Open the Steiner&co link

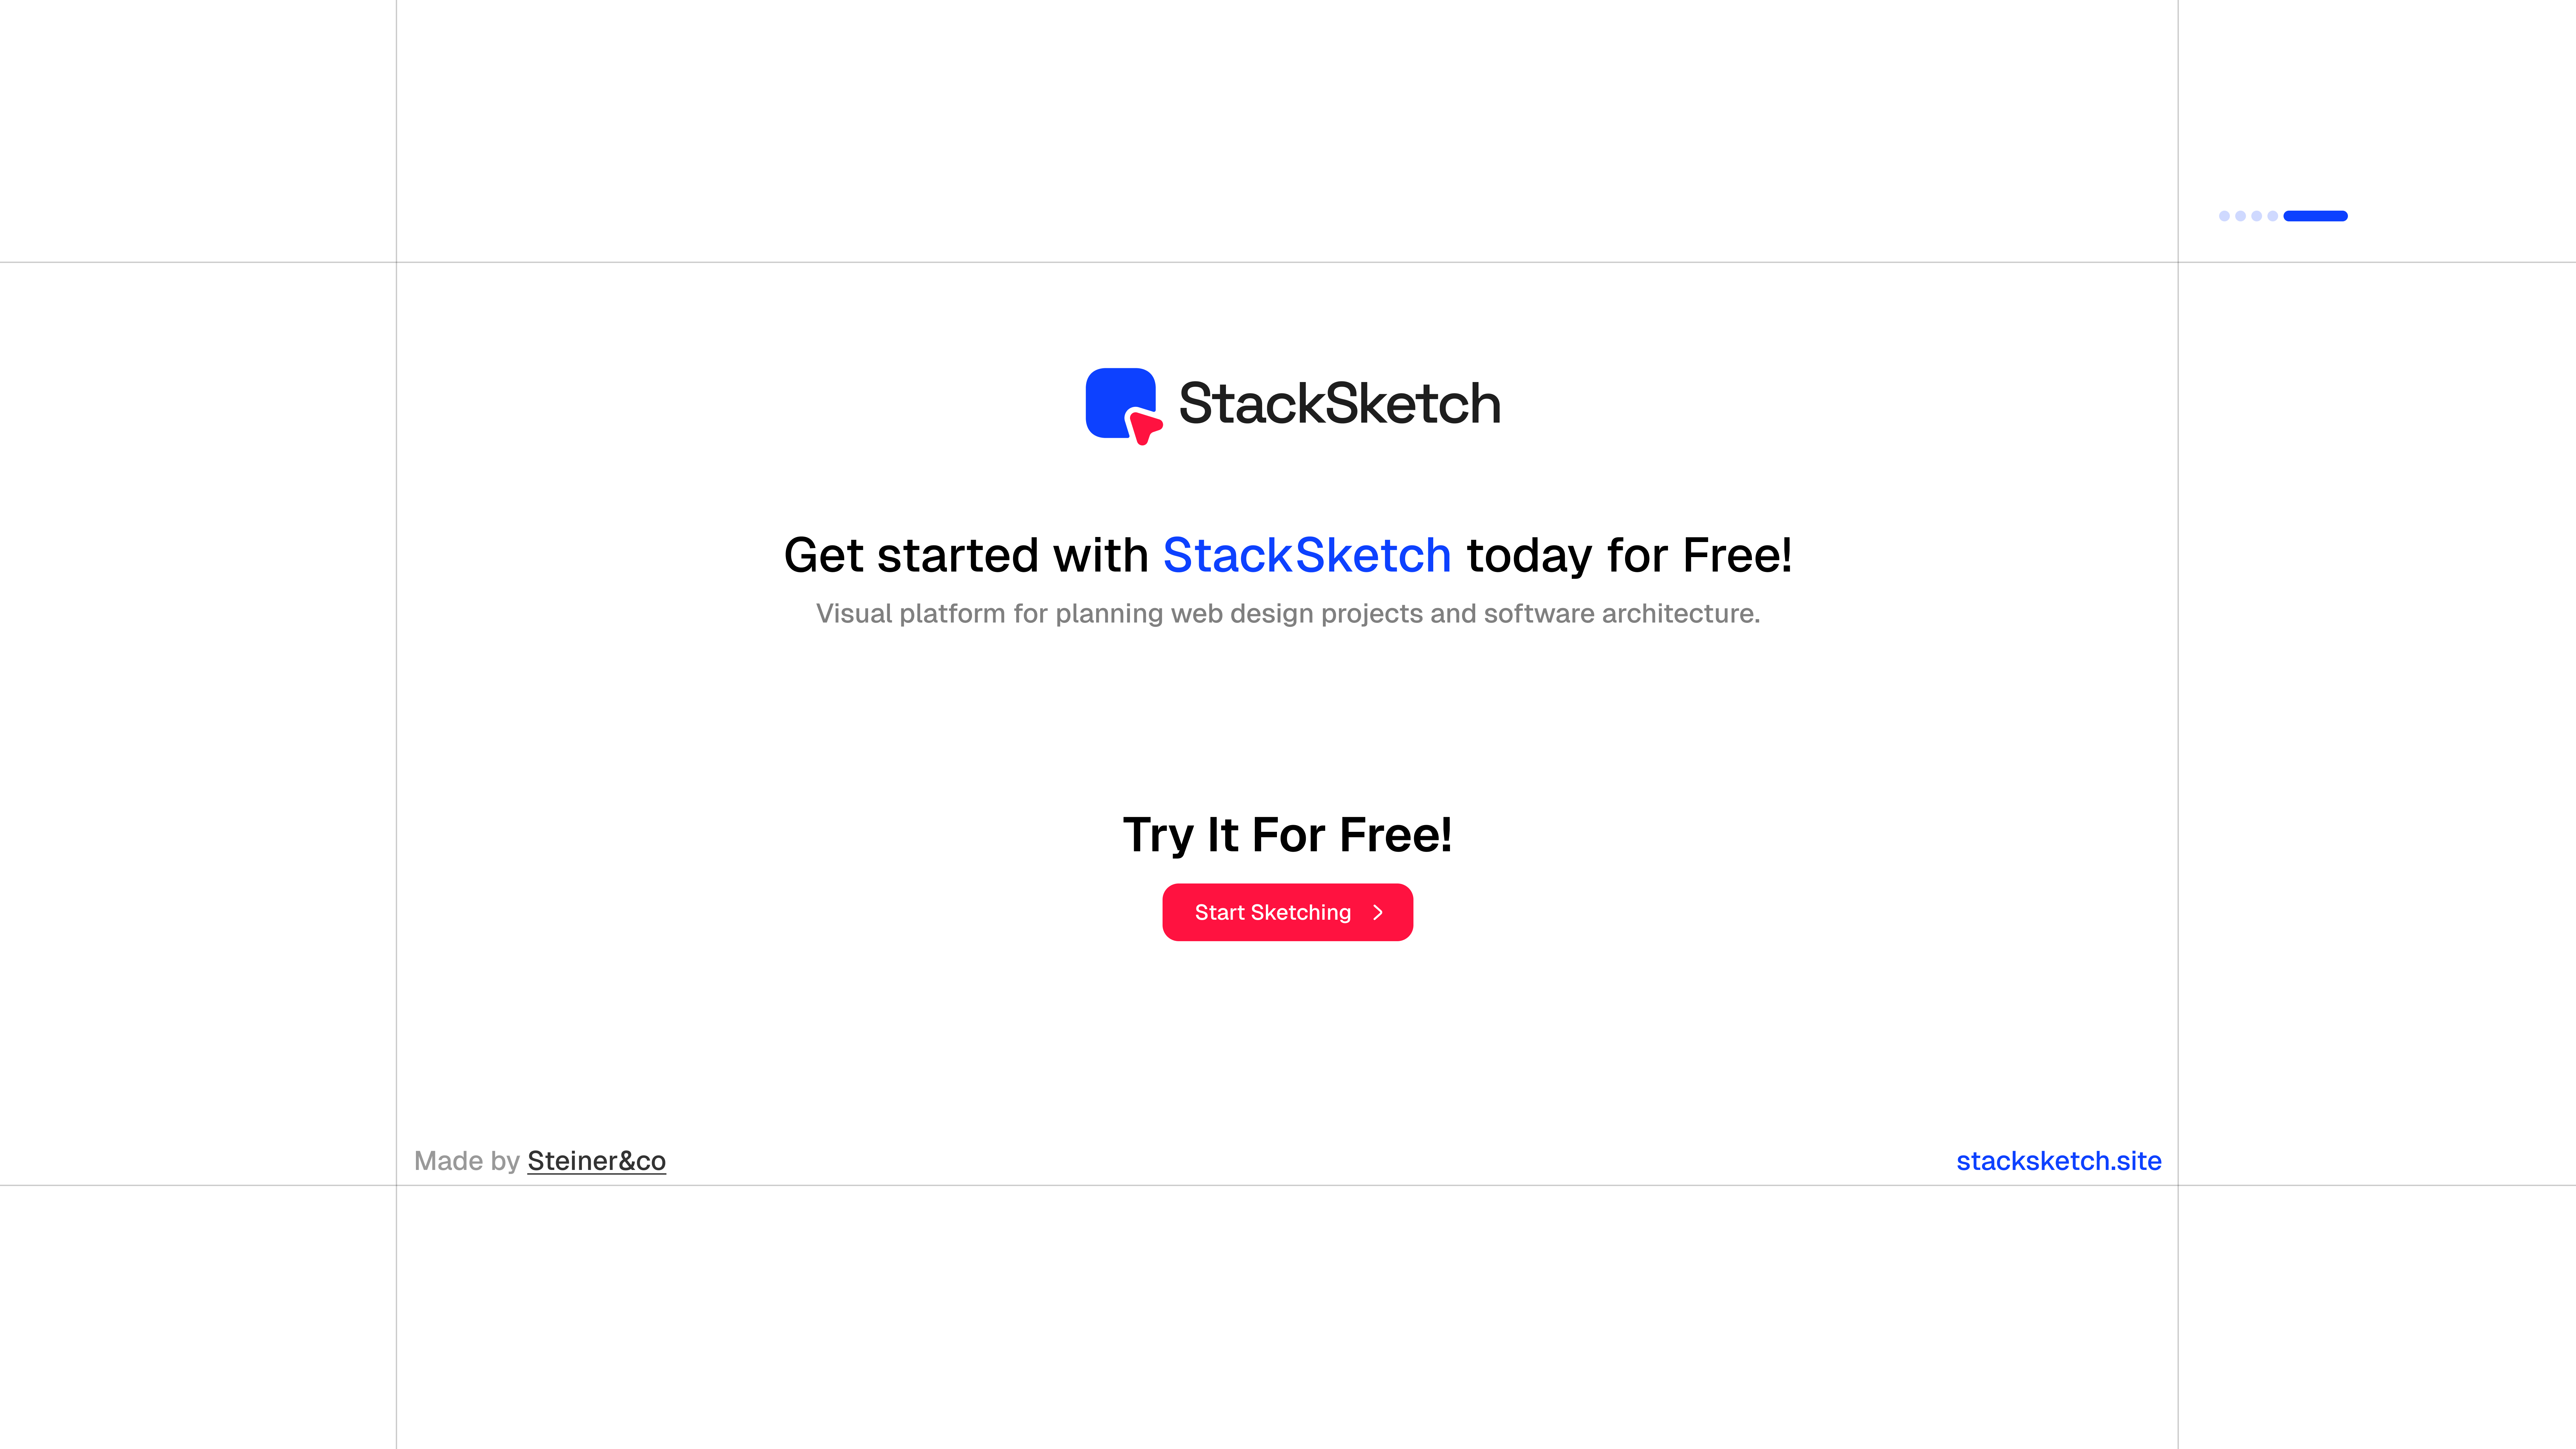(x=596, y=1161)
